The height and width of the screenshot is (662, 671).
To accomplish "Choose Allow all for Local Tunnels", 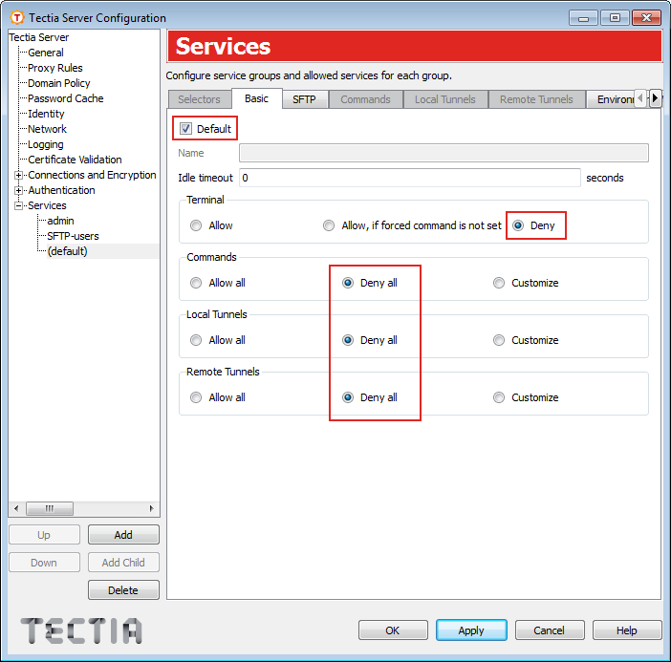I will (196, 340).
